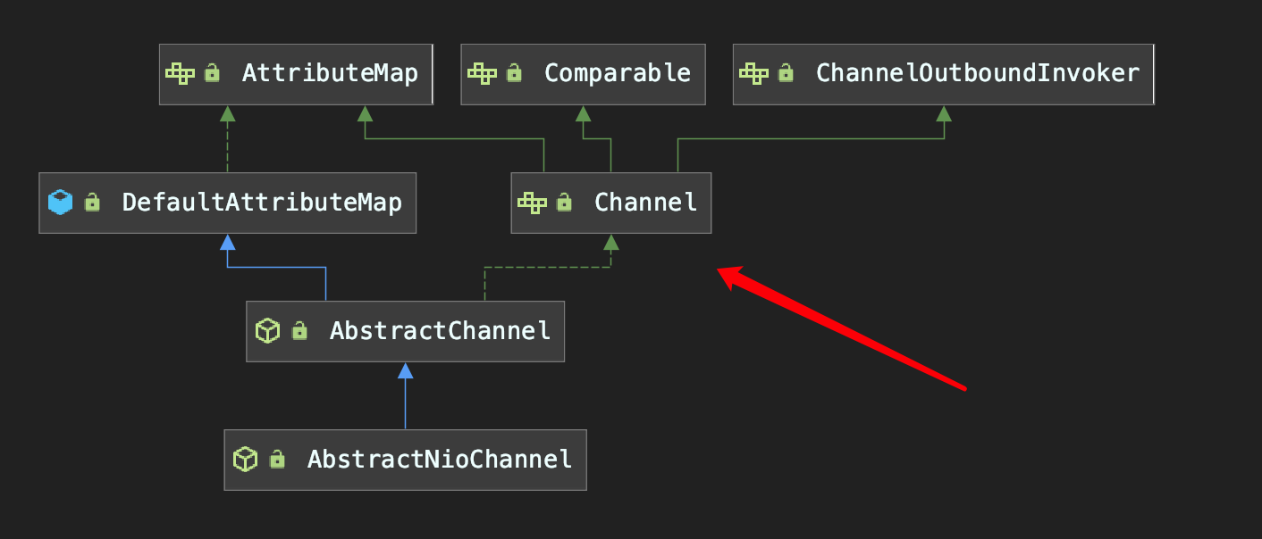Click the ChannelOutboundInvoker interface icon
The image size is (1262, 539).
point(754,74)
